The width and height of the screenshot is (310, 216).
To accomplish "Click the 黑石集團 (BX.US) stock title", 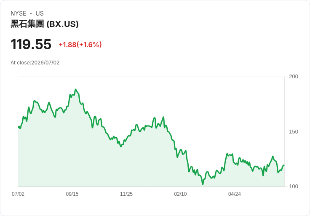I will pyautogui.click(x=45, y=24).
